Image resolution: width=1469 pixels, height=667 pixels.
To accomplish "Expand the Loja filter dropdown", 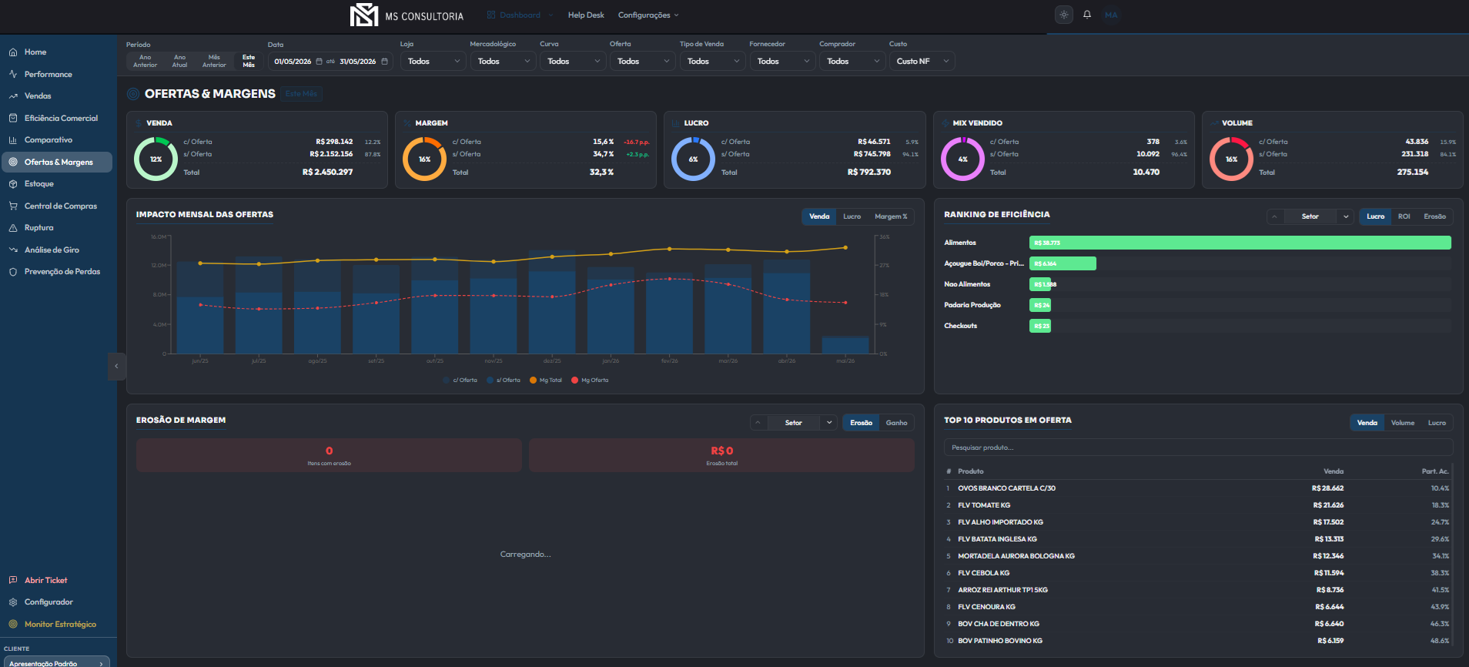I will pos(433,61).
